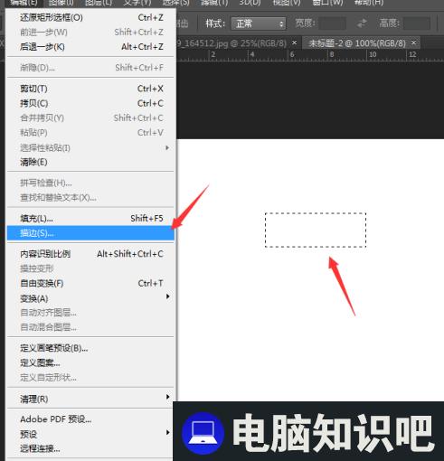Click 自由变换(F) menu entry
Screen dimensions: 444x461
90,283
